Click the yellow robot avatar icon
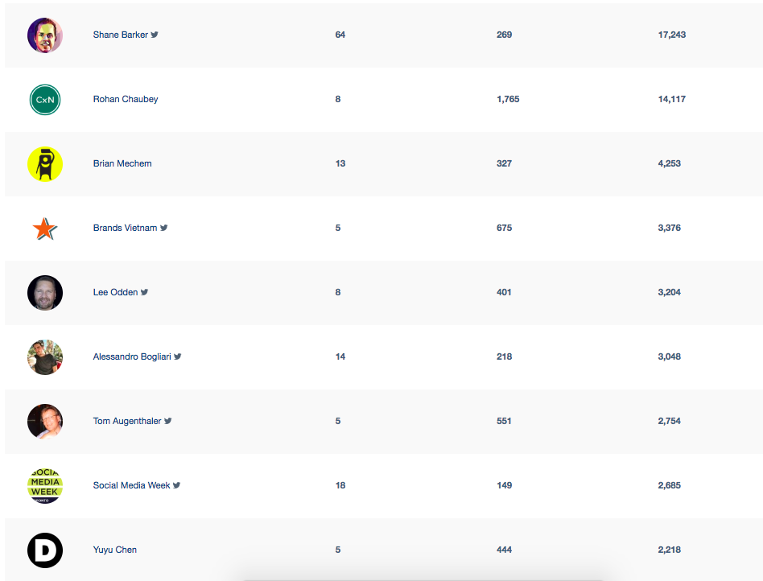The height and width of the screenshot is (581, 763). click(x=45, y=164)
